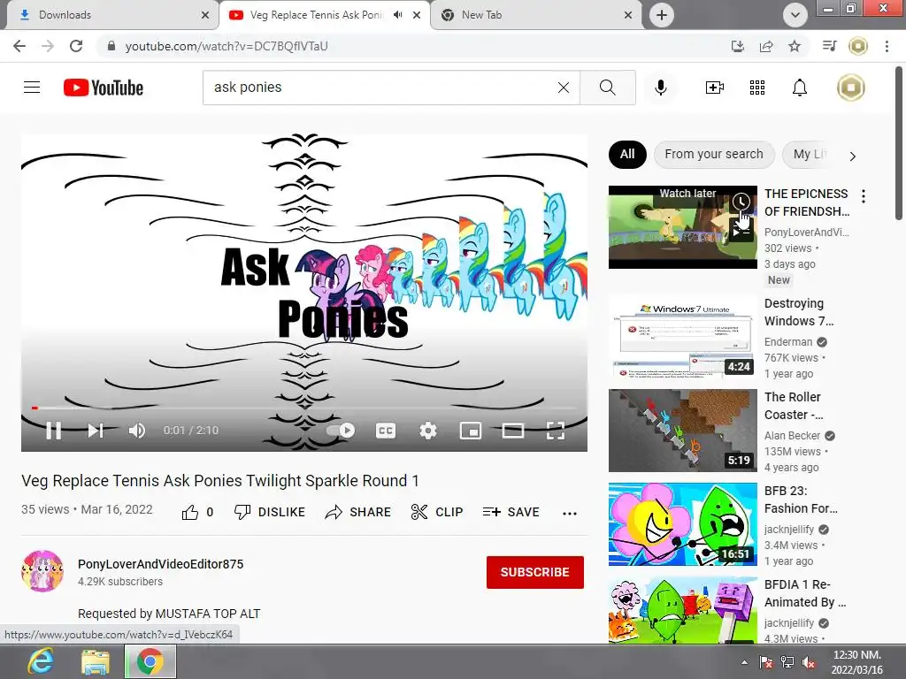This screenshot has width=906, height=679.
Task: Switch to theater mode
Action: click(513, 431)
